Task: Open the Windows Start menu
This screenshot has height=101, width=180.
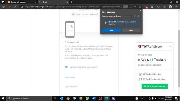Action: coord(3,98)
